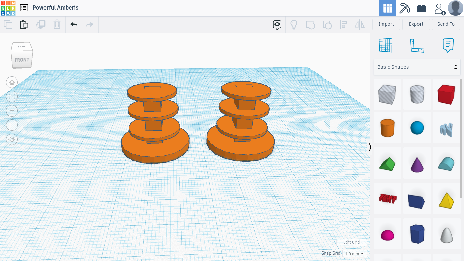Open the view notes eye icon
This screenshot has width=464, height=261.
(x=277, y=24)
